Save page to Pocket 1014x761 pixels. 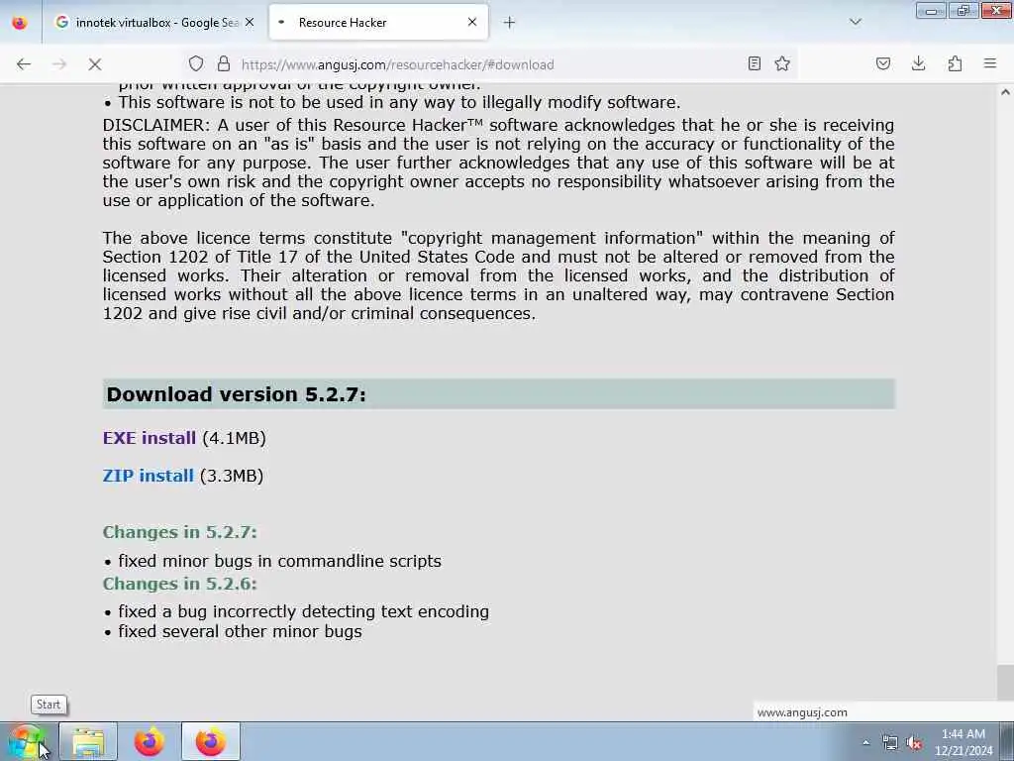883,63
